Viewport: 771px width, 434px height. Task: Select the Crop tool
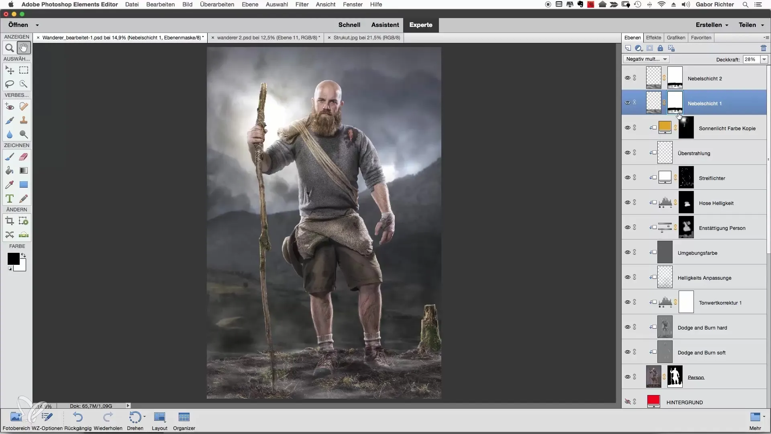(x=10, y=221)
